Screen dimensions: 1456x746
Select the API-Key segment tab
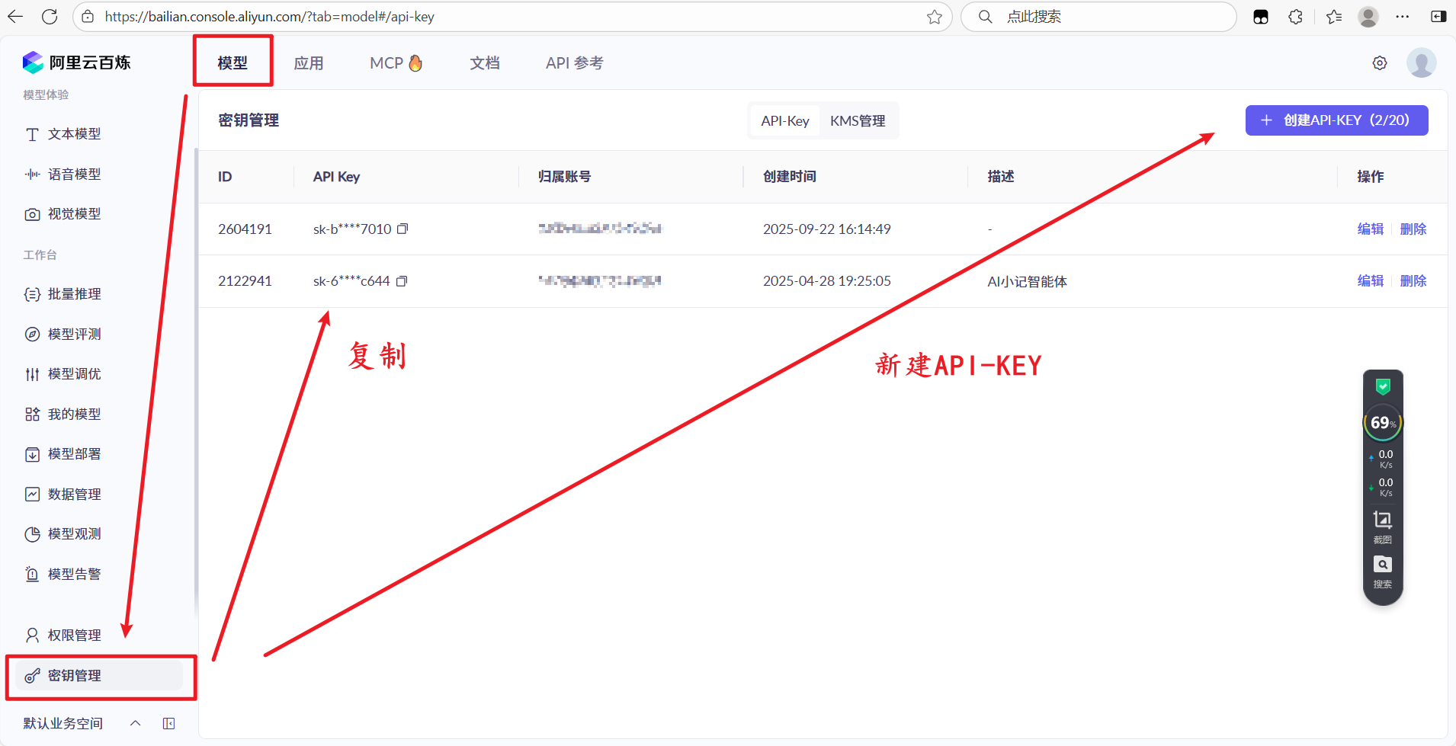click(x=785, y=120)
